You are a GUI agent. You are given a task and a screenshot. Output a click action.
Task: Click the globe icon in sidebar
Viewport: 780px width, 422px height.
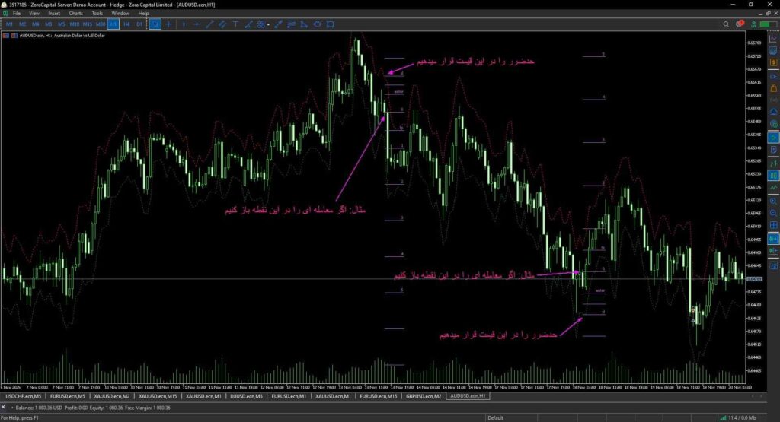tap(773, 124)
